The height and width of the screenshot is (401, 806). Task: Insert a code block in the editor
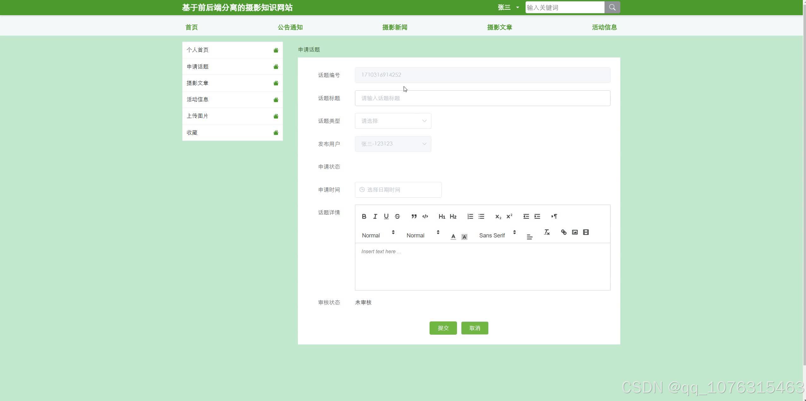(425, 216)
